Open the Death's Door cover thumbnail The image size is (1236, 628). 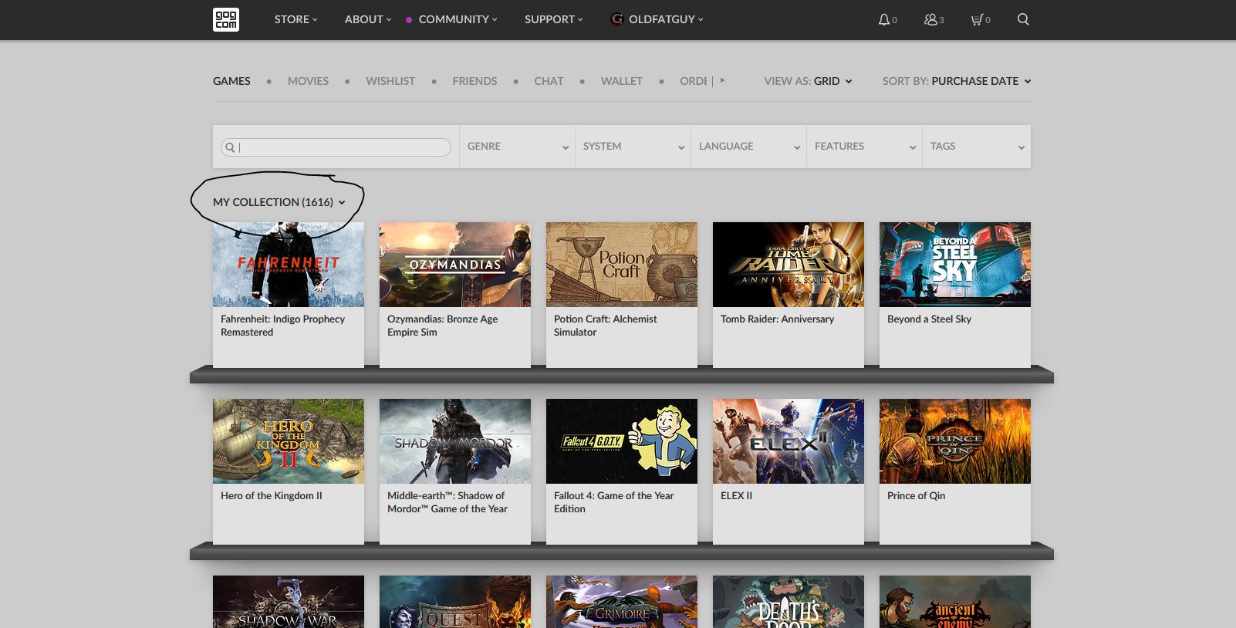[789, 602]
